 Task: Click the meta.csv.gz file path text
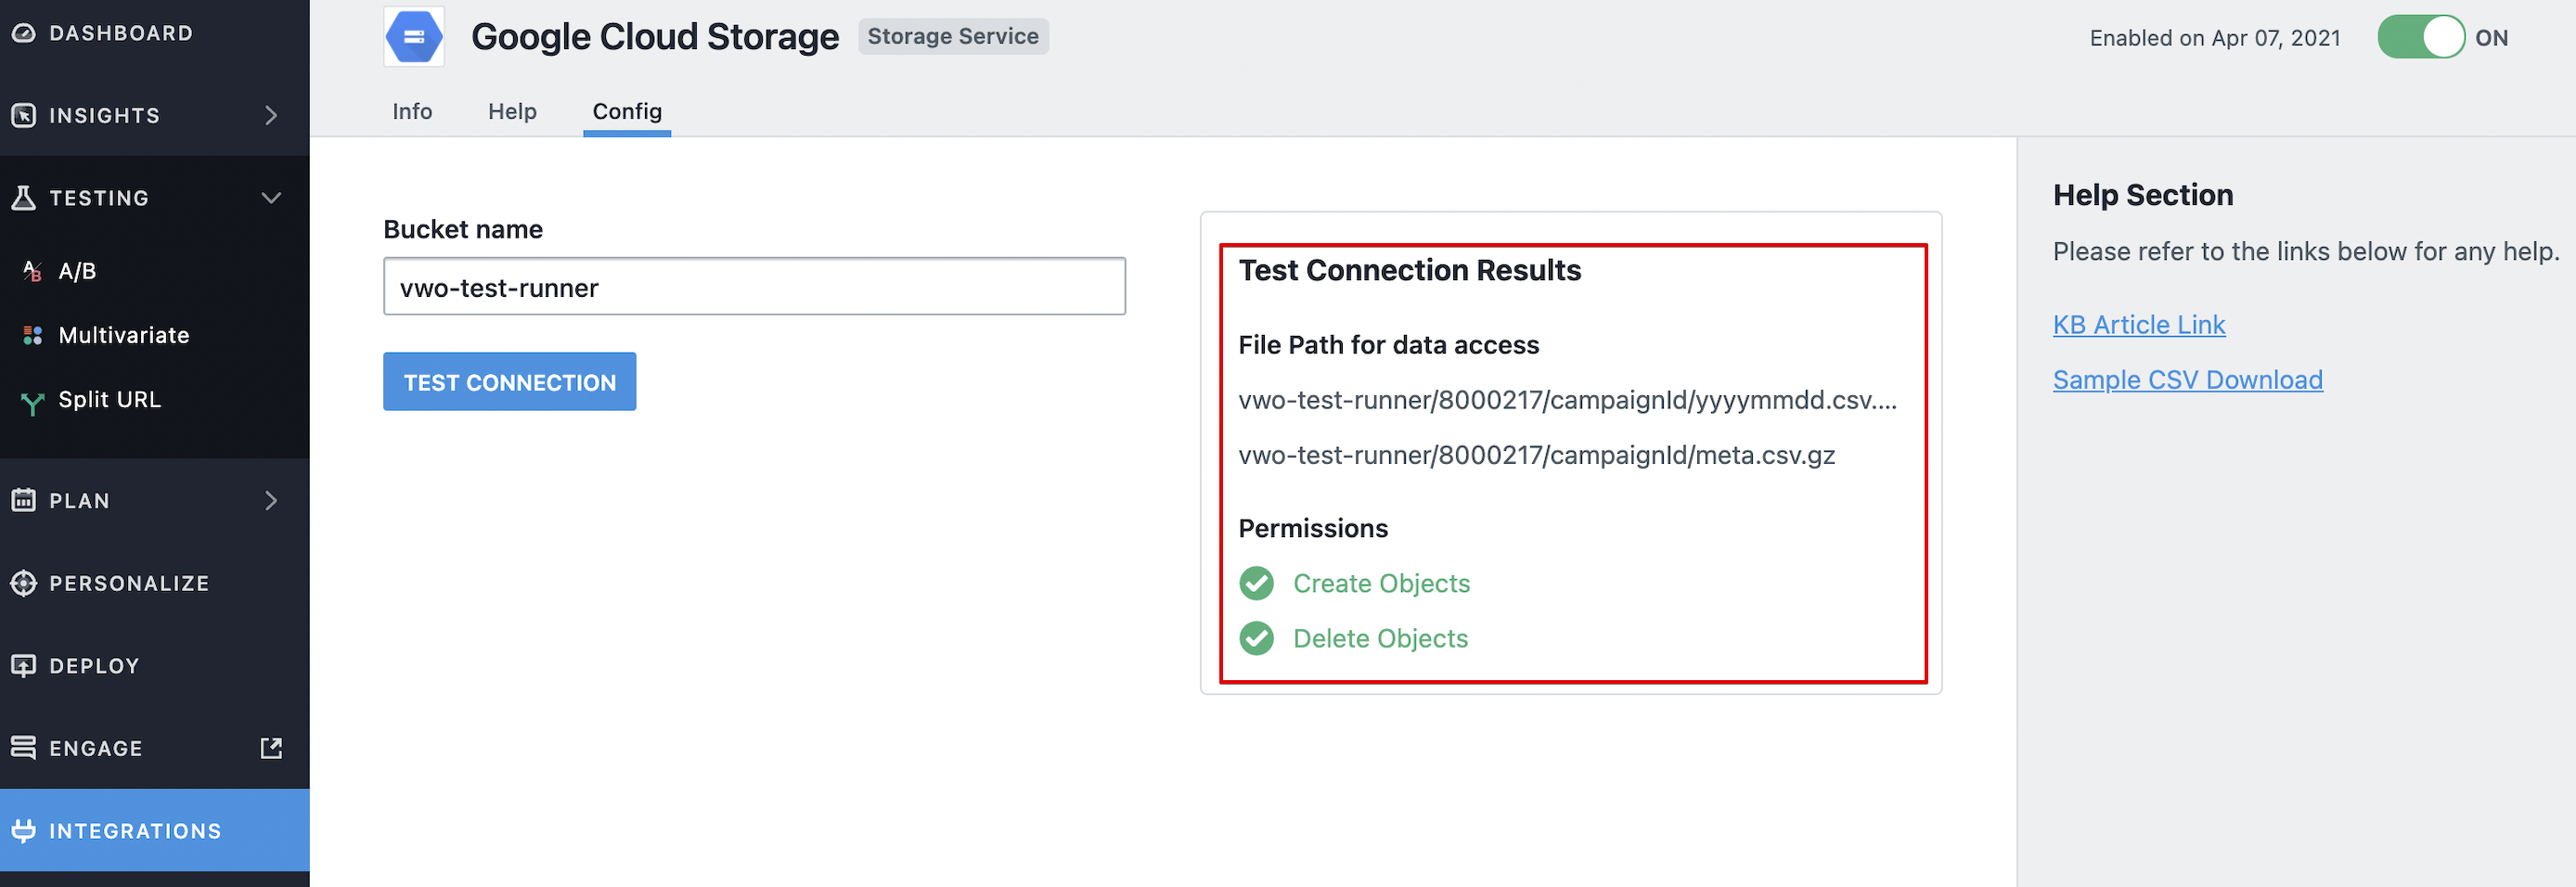coord(1537,455)
